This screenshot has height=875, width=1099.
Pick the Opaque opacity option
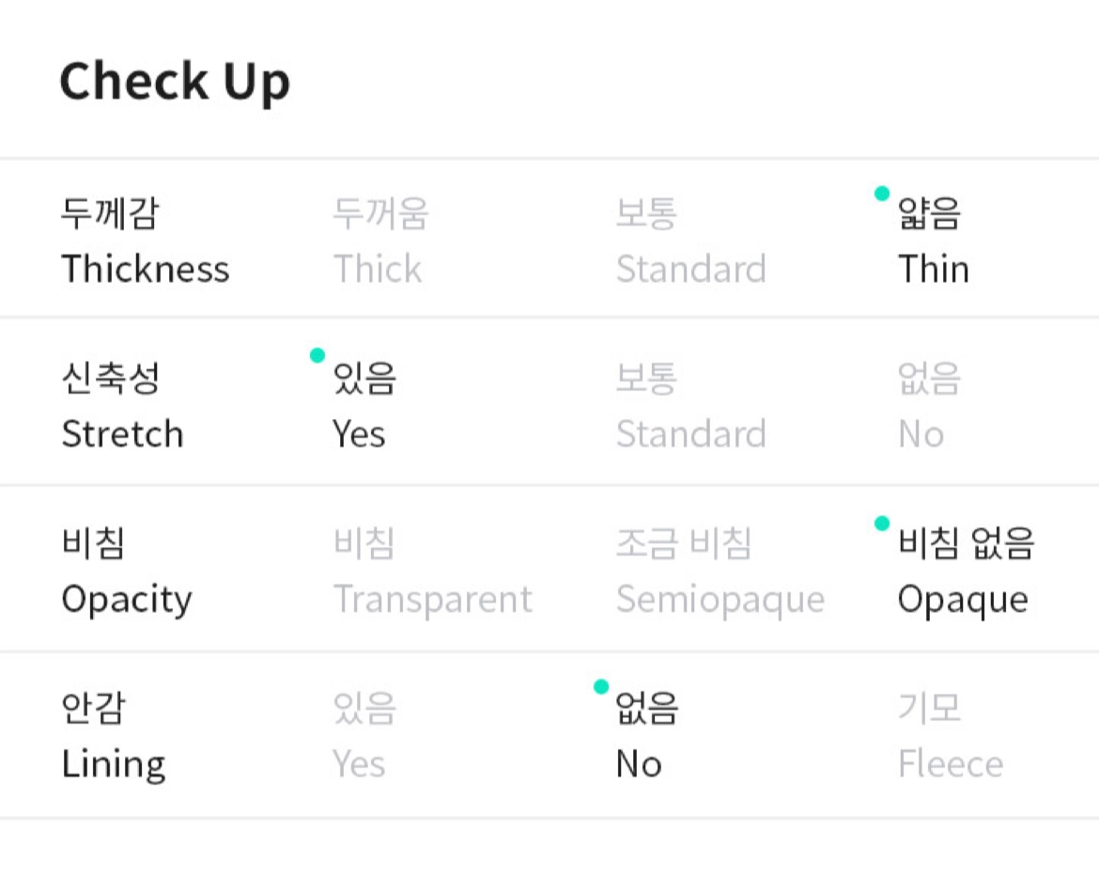[x=965, y=571]
